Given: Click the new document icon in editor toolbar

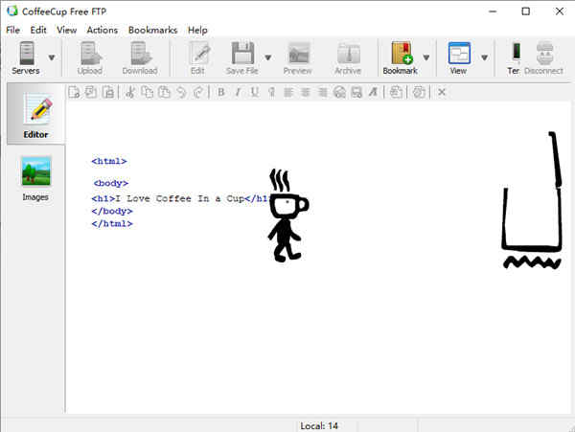Looking at the screenshot, I should (74, 92).
